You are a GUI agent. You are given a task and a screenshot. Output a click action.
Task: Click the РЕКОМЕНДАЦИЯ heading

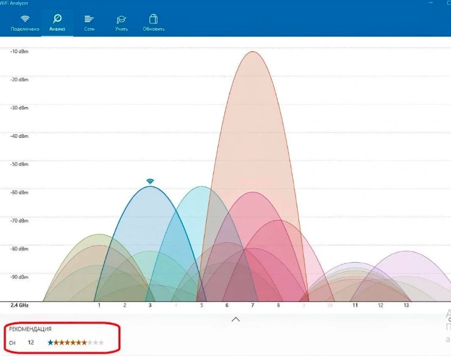(29, 329)
